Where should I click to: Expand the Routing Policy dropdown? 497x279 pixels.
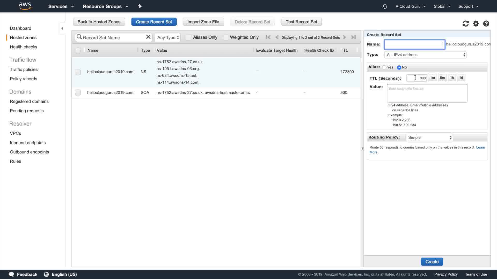[x=429, y=137]
